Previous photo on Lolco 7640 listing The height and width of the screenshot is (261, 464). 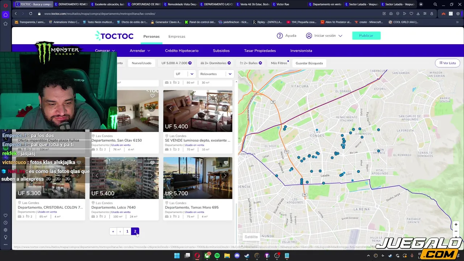coord(97,175)
